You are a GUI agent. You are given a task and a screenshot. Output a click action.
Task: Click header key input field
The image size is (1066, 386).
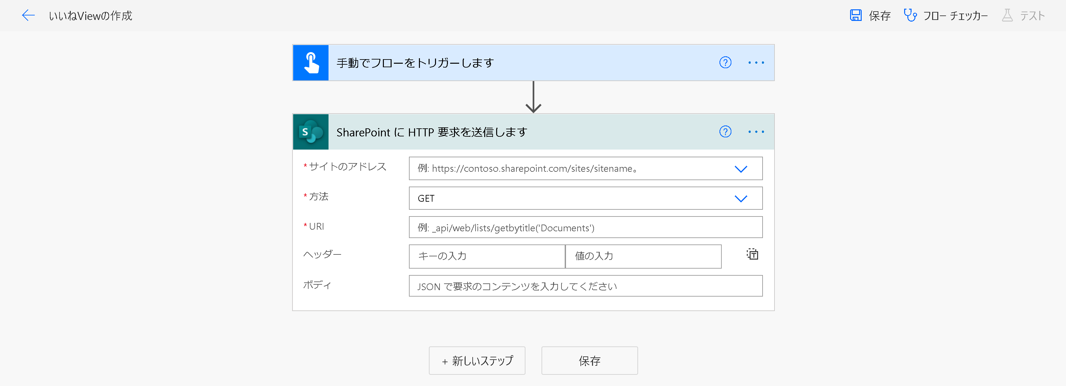coord(487,256)
